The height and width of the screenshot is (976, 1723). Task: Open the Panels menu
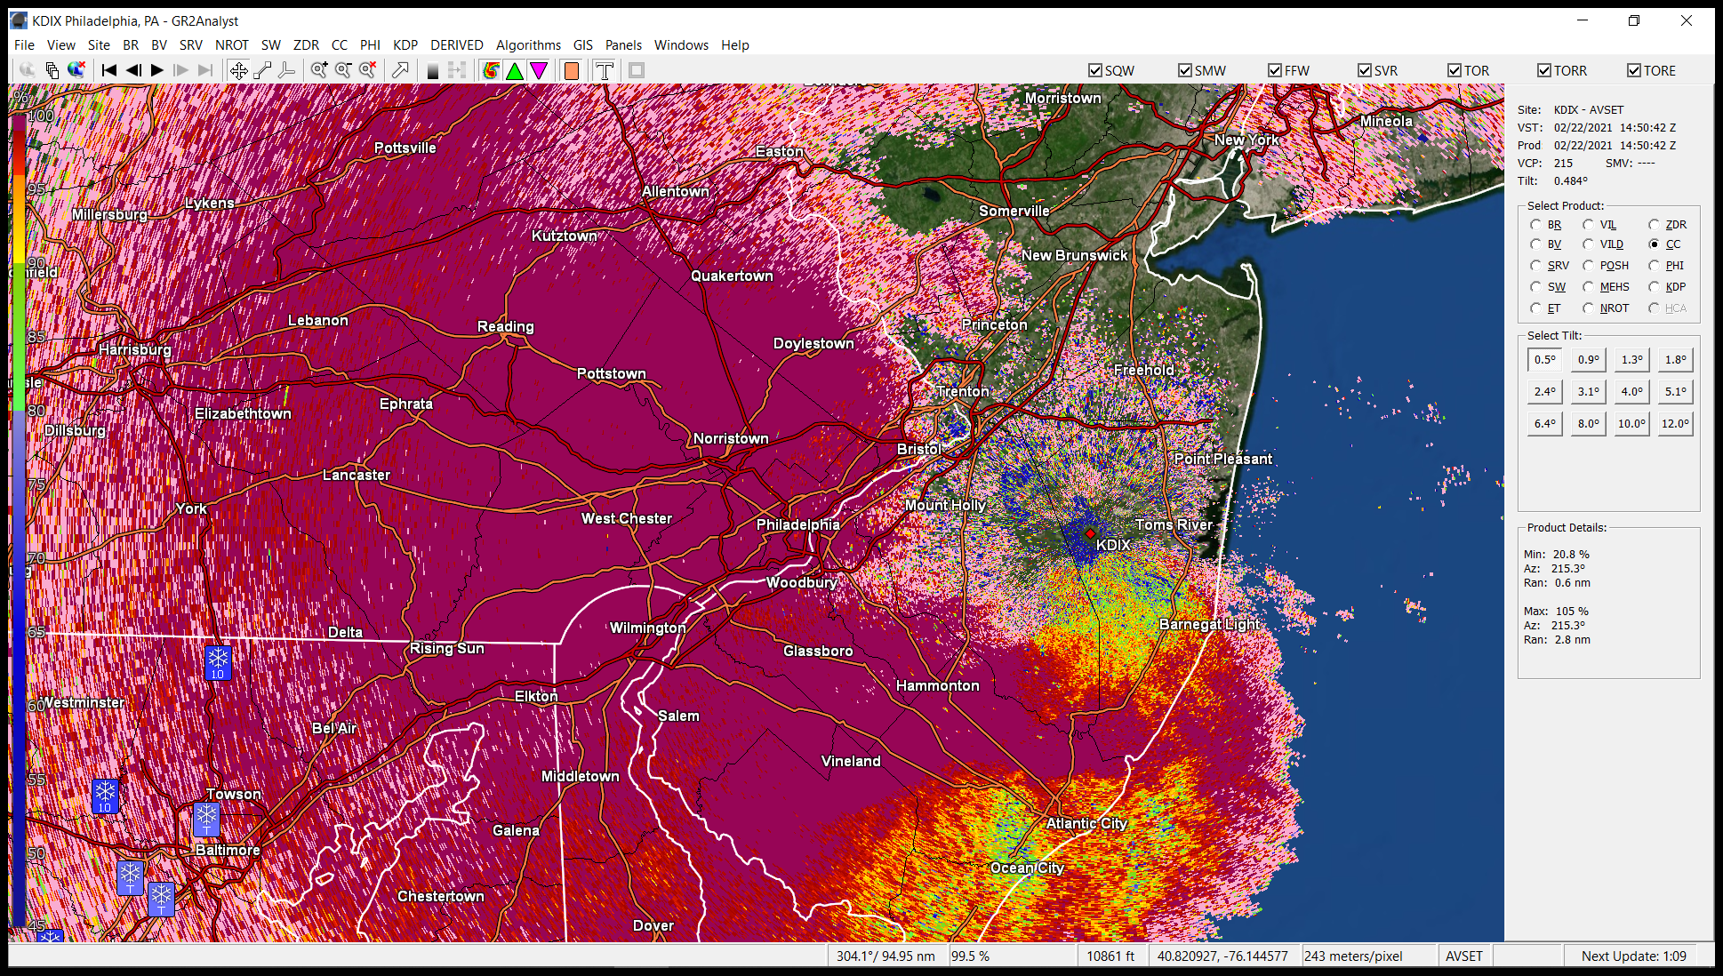pos(623,45)
